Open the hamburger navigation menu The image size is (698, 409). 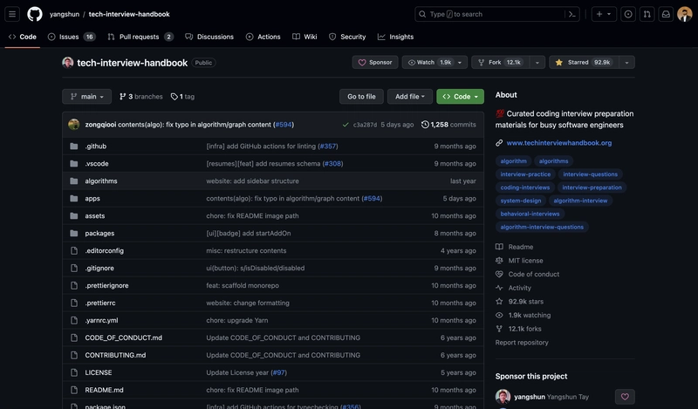coord(12,14)
